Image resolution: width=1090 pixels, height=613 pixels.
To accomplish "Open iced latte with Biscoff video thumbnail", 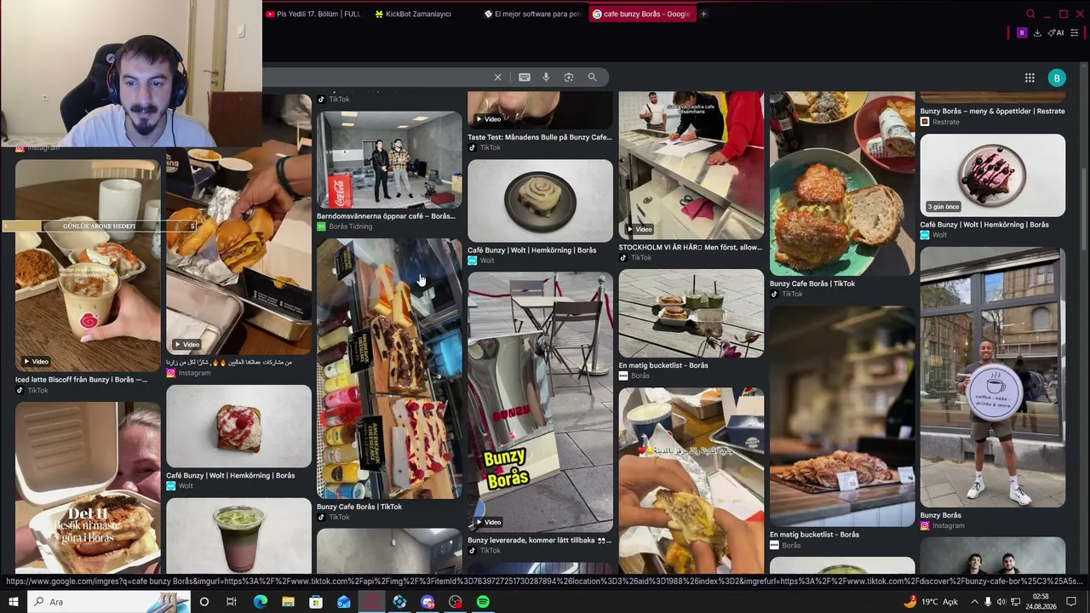I will [88, 264].
